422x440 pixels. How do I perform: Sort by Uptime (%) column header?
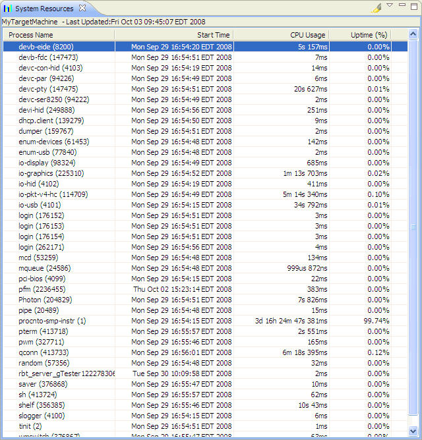[x=369, y=35]
